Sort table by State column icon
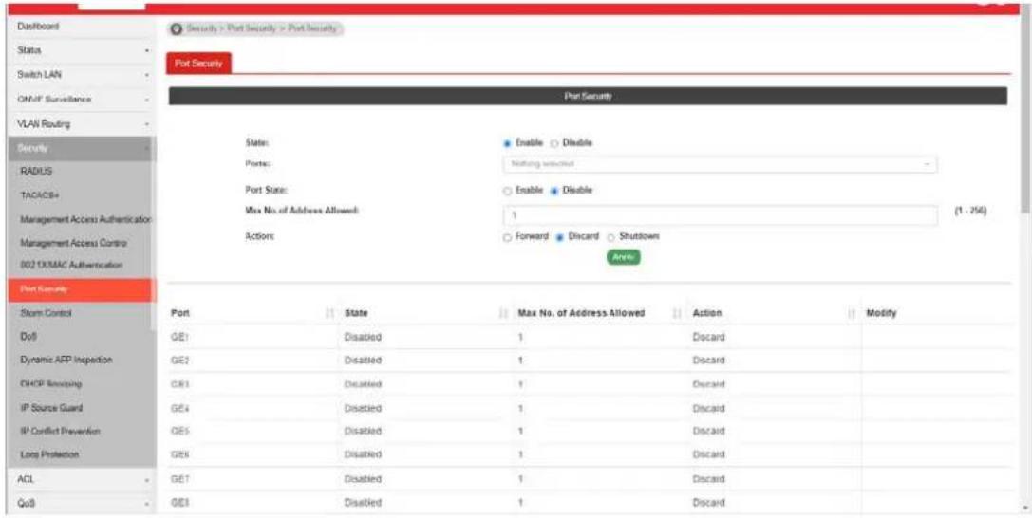Viewport: 1032px width, 518px height. click(x=504, y=314)
